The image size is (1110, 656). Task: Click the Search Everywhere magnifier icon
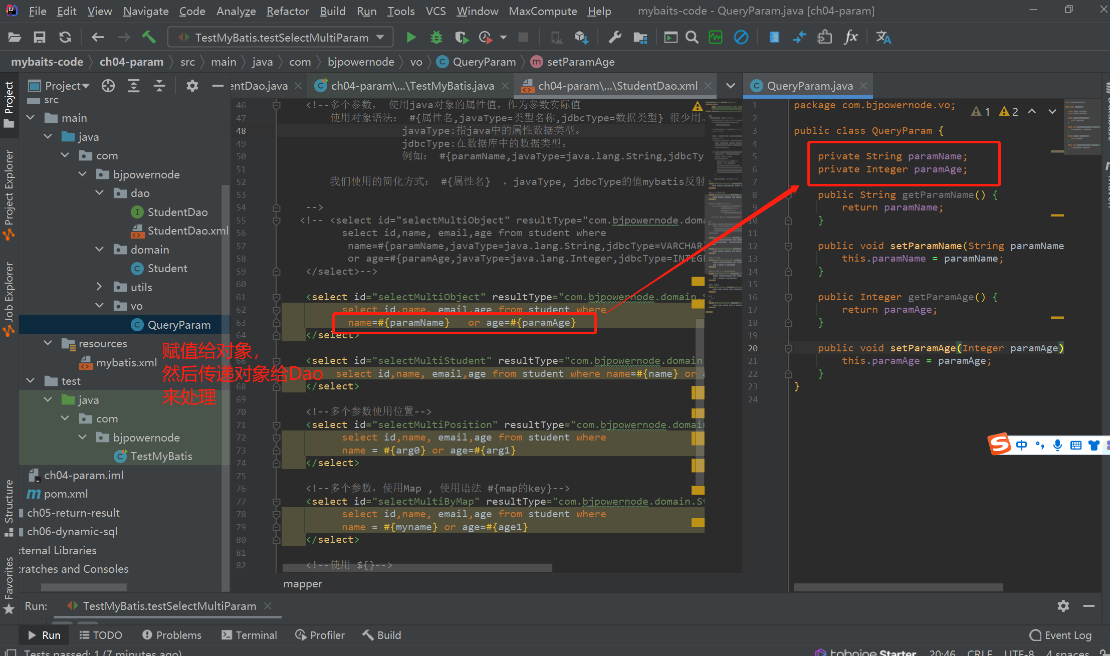point(692,37)
